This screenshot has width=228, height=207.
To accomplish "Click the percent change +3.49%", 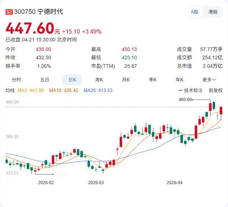I will 92,31.
